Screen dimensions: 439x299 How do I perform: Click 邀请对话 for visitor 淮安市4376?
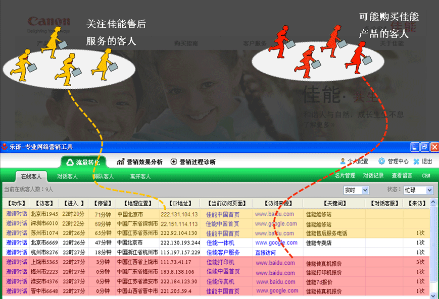tap(17, 281)
